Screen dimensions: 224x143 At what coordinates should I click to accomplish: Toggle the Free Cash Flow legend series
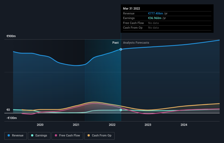tap(67, 136)
